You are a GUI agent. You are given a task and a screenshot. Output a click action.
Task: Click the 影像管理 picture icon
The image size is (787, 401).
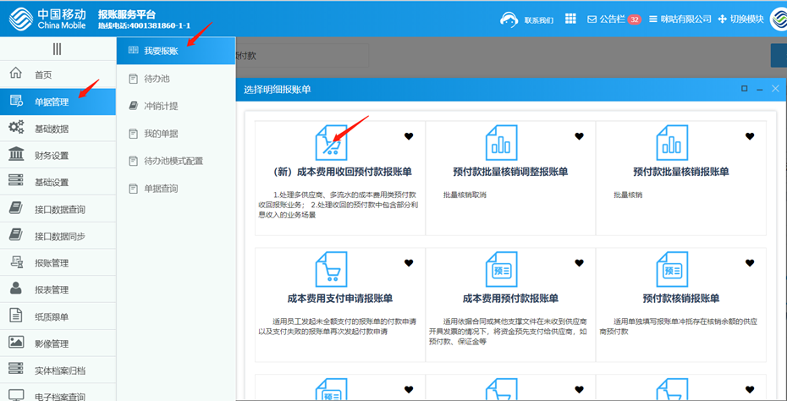[x=16, y=343]
